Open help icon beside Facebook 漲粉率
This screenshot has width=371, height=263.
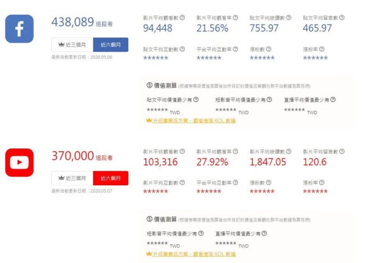click(x=322, y=49)
